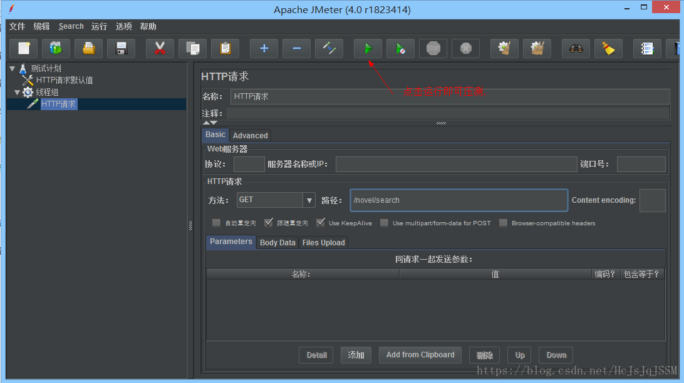Click the JMeter feather title icon
The width and height of the screenshot is (684, 383).
click(x=11, y=9)
